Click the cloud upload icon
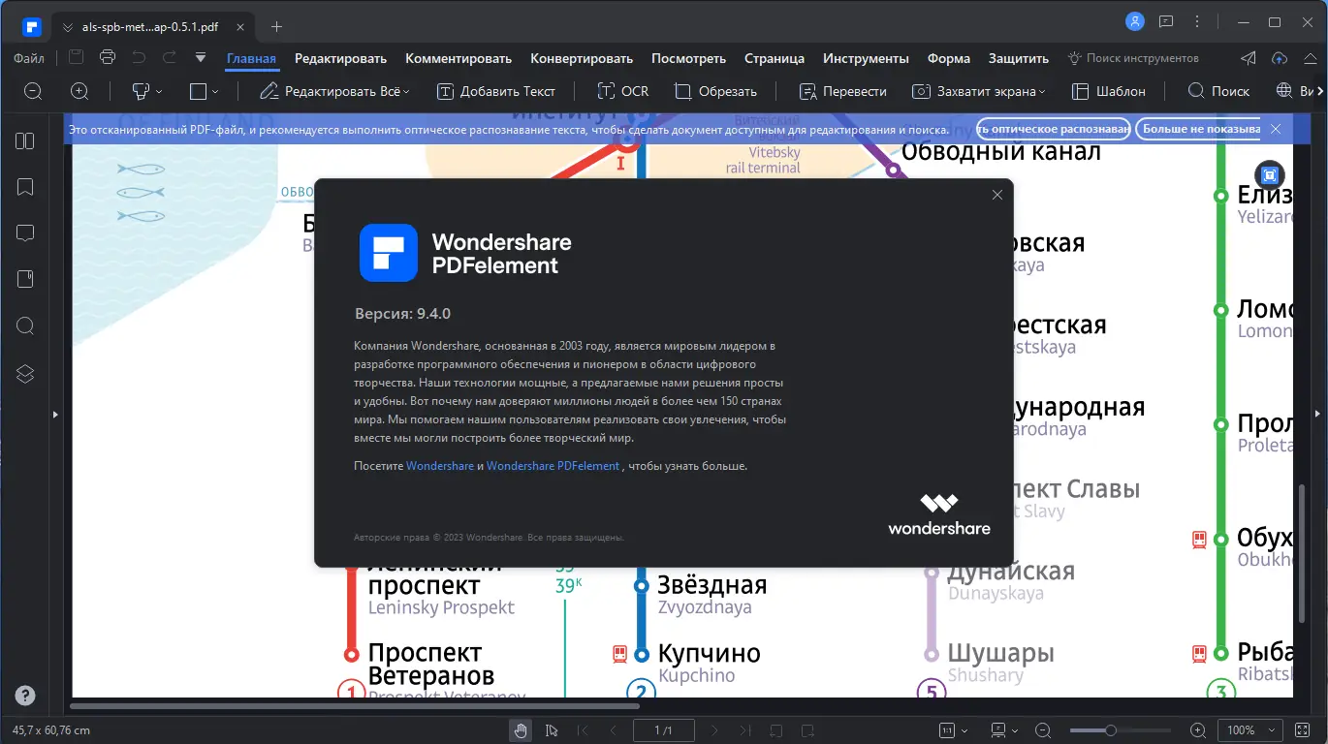 (1280, 58)
